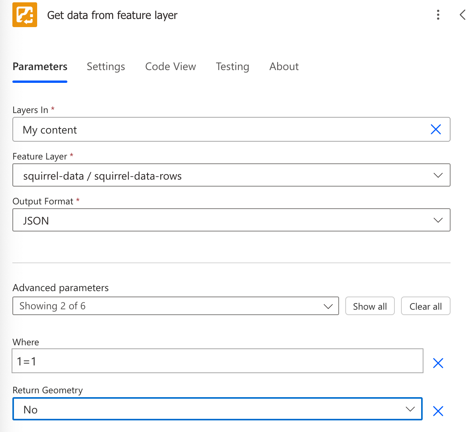The width and height of the screenshot is (473, 432).
Task: Open the About tab
Action: 284,67
